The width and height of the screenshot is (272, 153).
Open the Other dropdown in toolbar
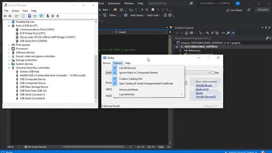(113, 15)
